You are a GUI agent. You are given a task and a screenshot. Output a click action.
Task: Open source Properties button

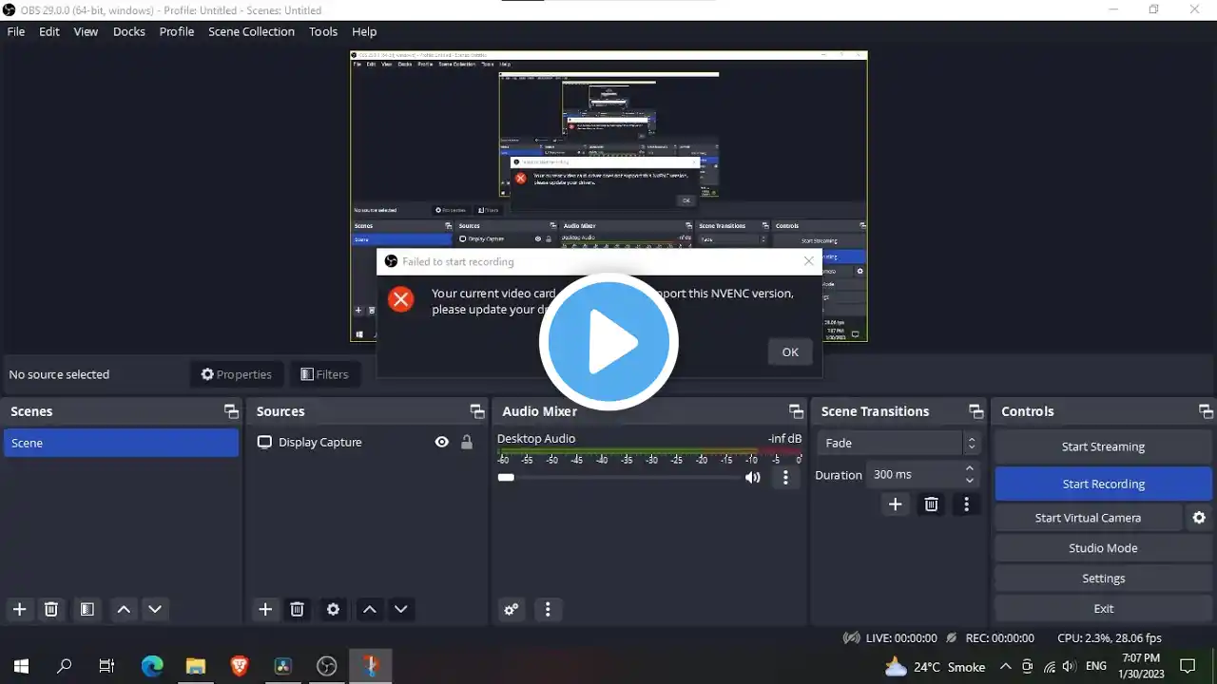click(236, 374)
